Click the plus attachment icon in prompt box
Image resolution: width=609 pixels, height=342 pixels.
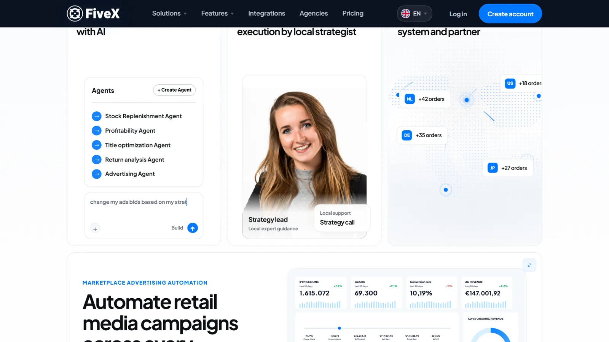point(95,229)
